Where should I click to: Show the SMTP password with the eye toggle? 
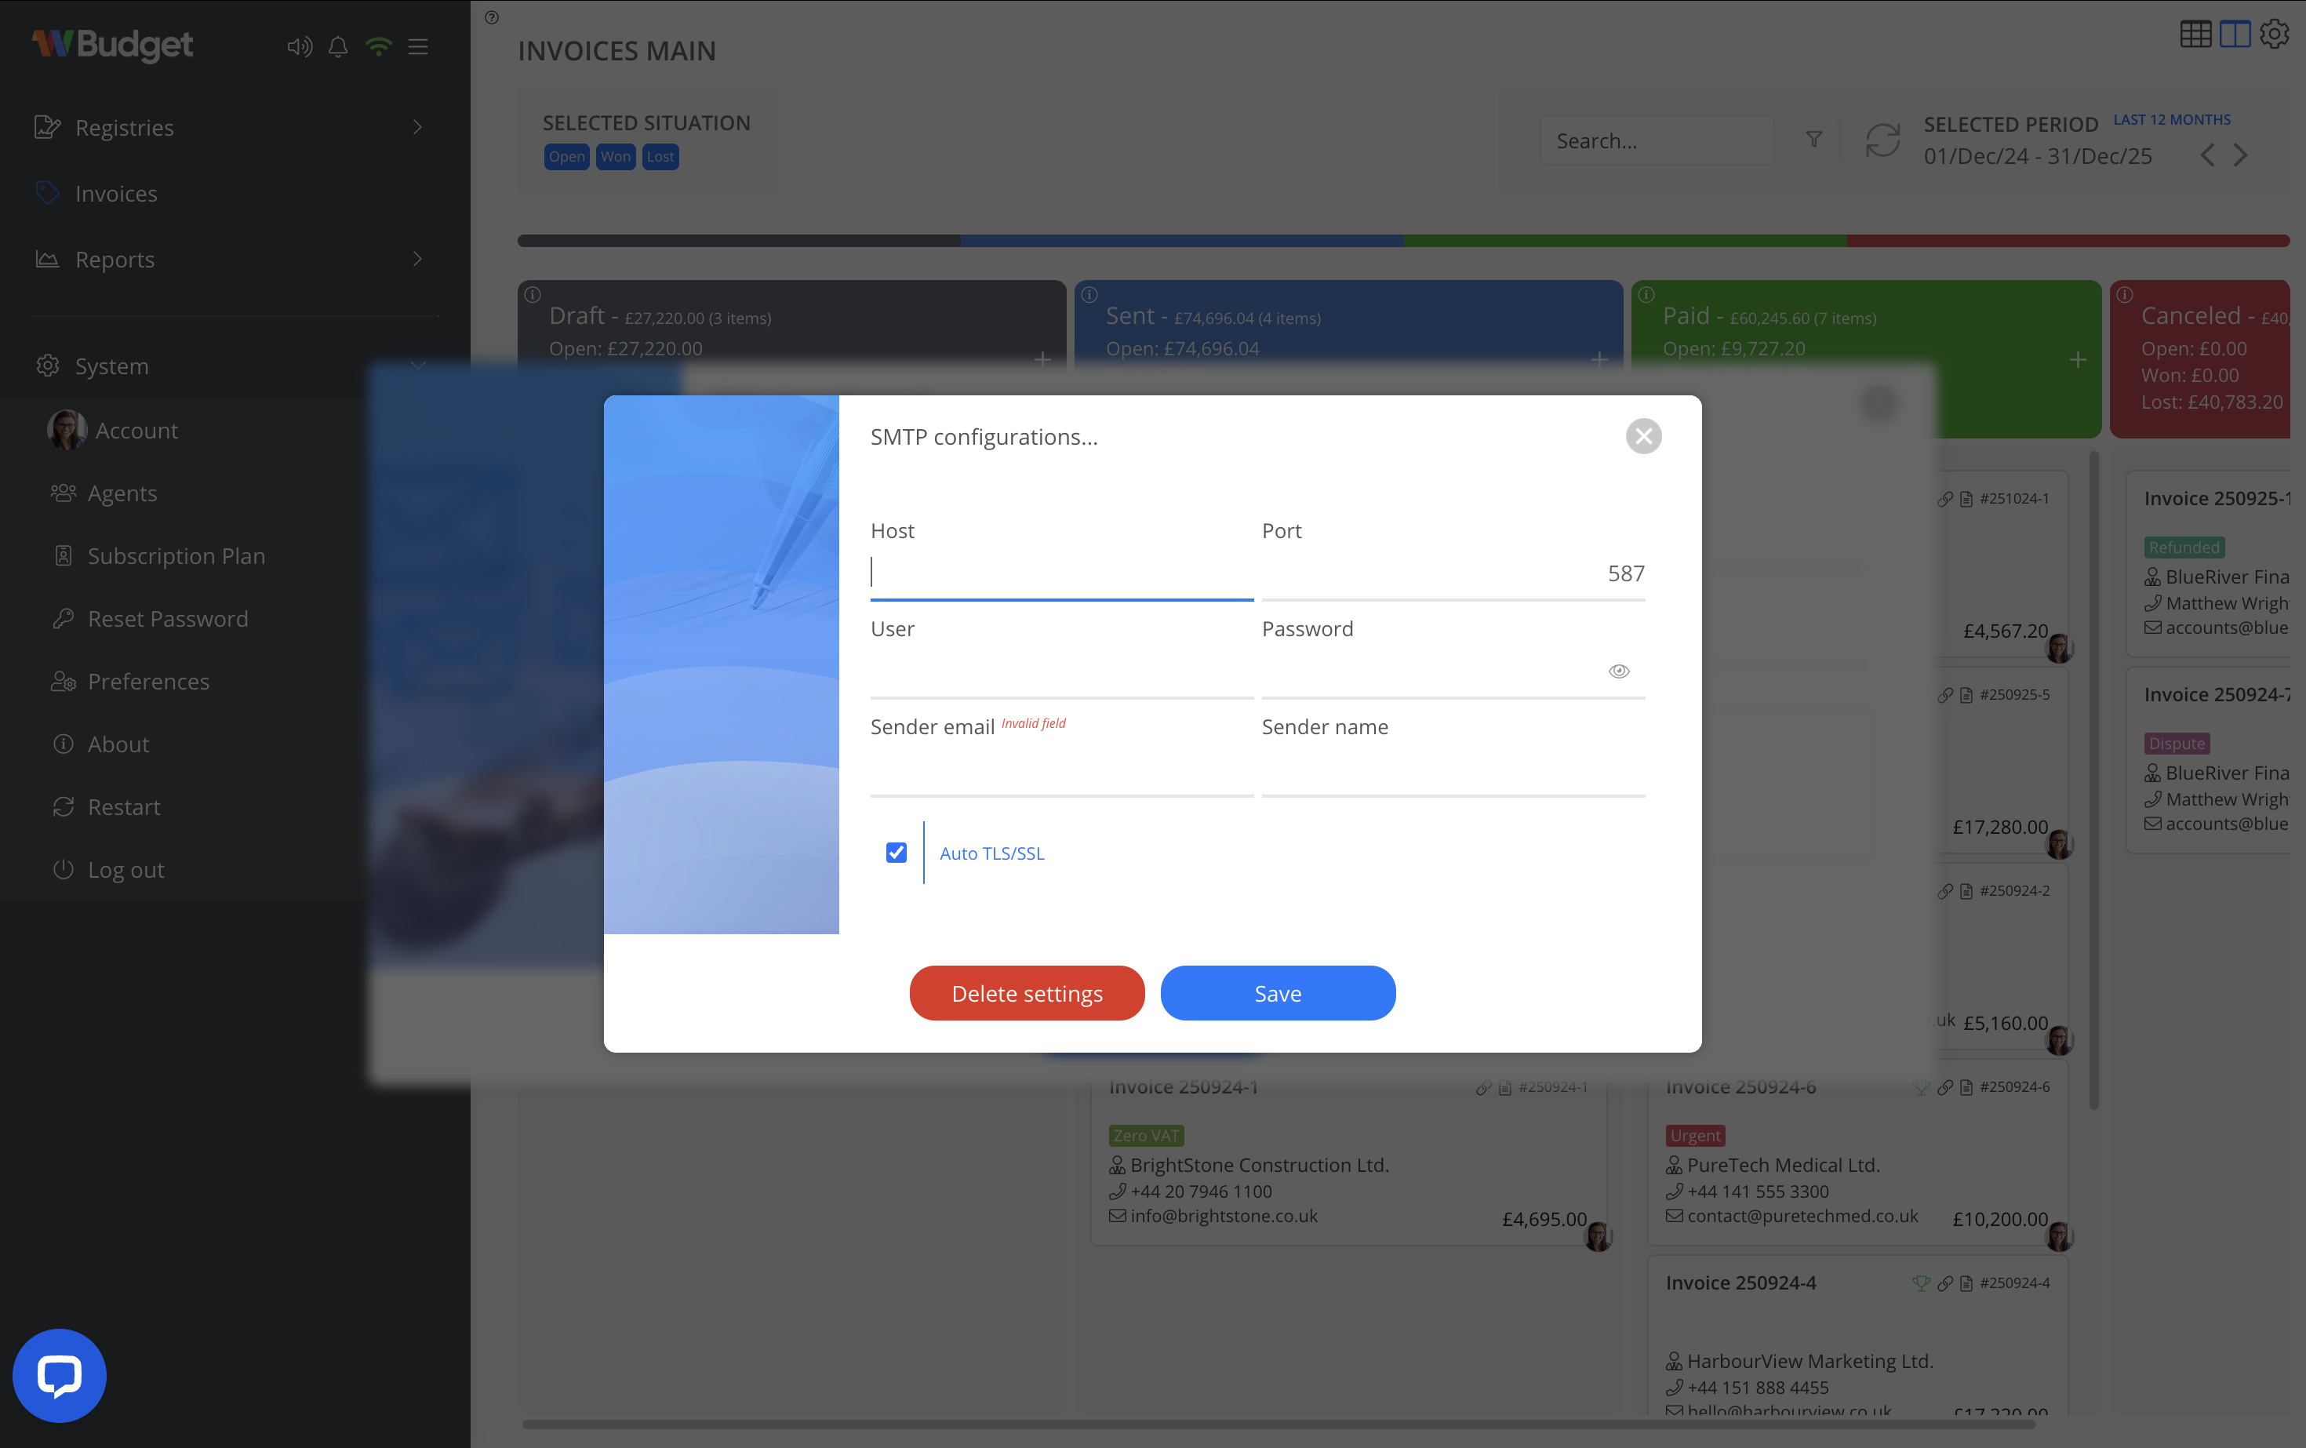coord(1620,671)
